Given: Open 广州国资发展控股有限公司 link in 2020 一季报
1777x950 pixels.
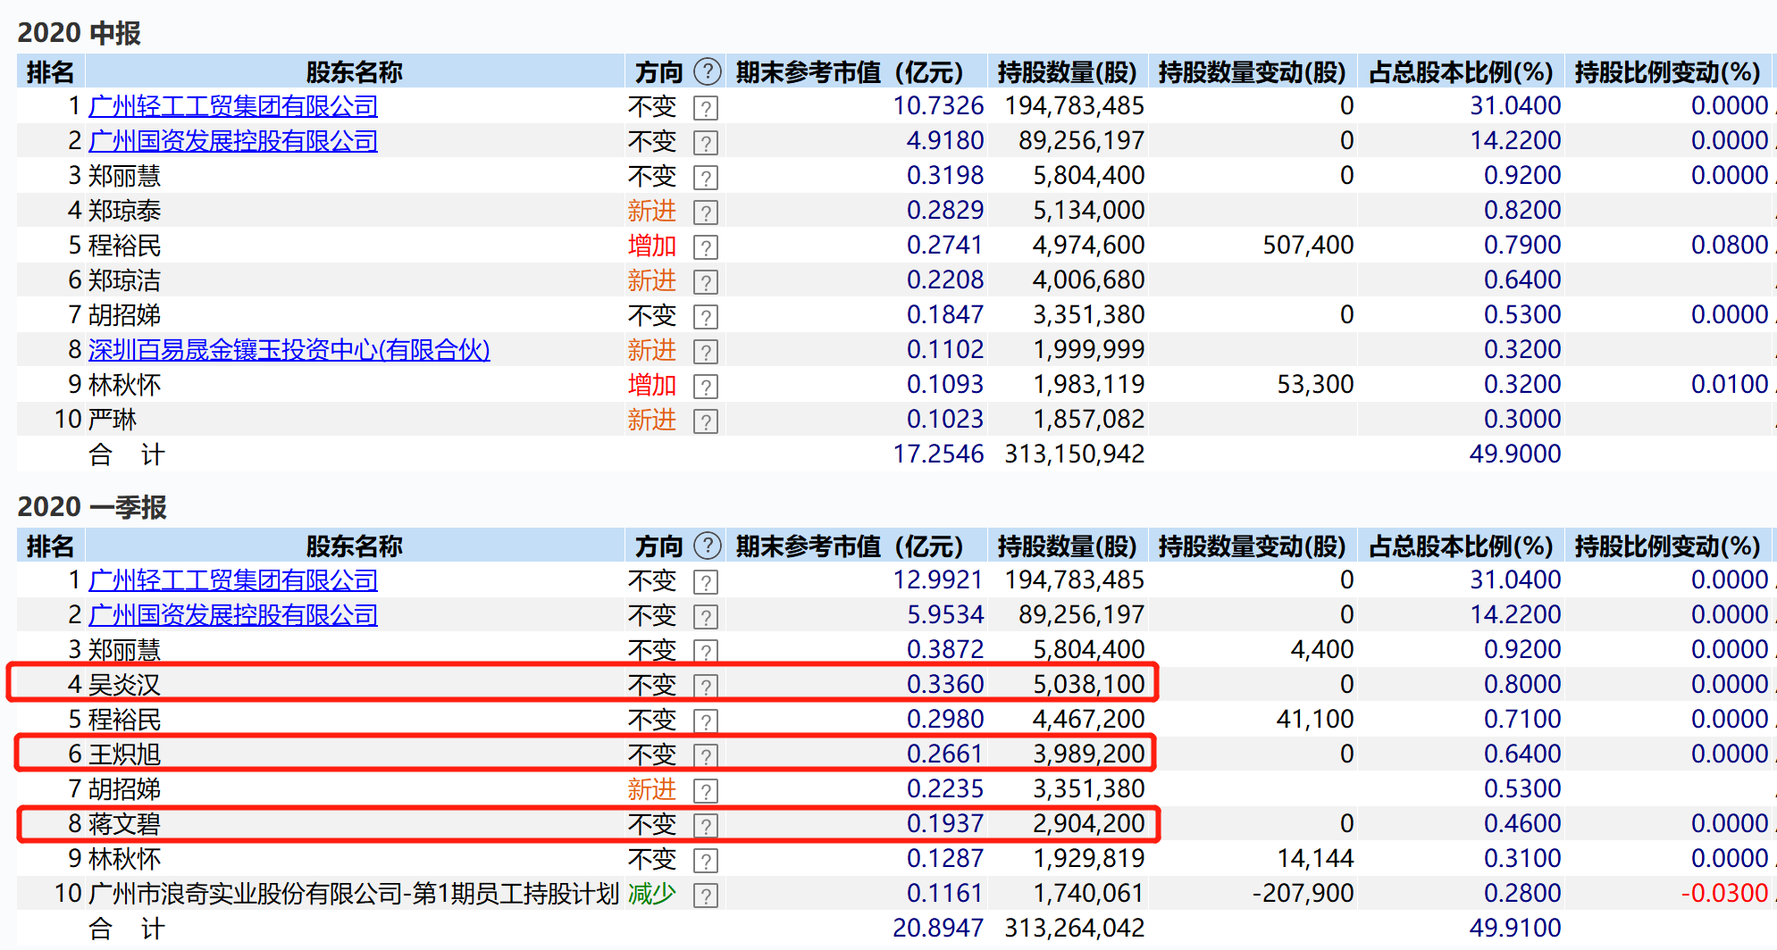Looking at the screenshot, I should [x=233, y=615].
